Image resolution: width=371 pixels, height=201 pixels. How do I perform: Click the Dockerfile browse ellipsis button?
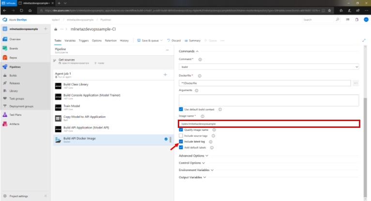356,83
